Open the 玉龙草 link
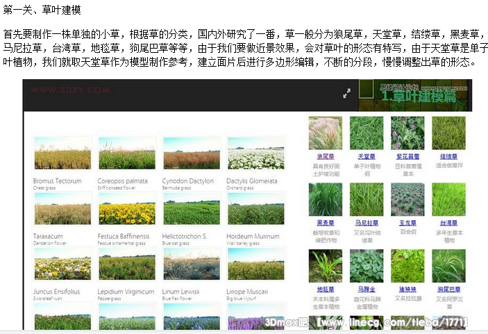The image size is (488, 334). 407,223
